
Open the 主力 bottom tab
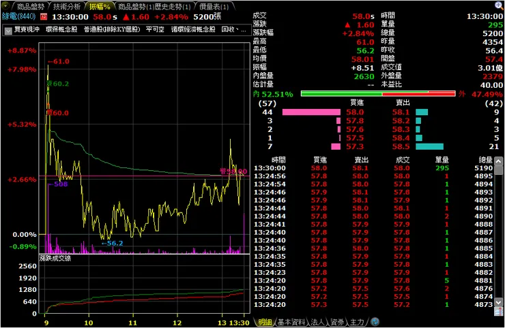pos(357,322)
